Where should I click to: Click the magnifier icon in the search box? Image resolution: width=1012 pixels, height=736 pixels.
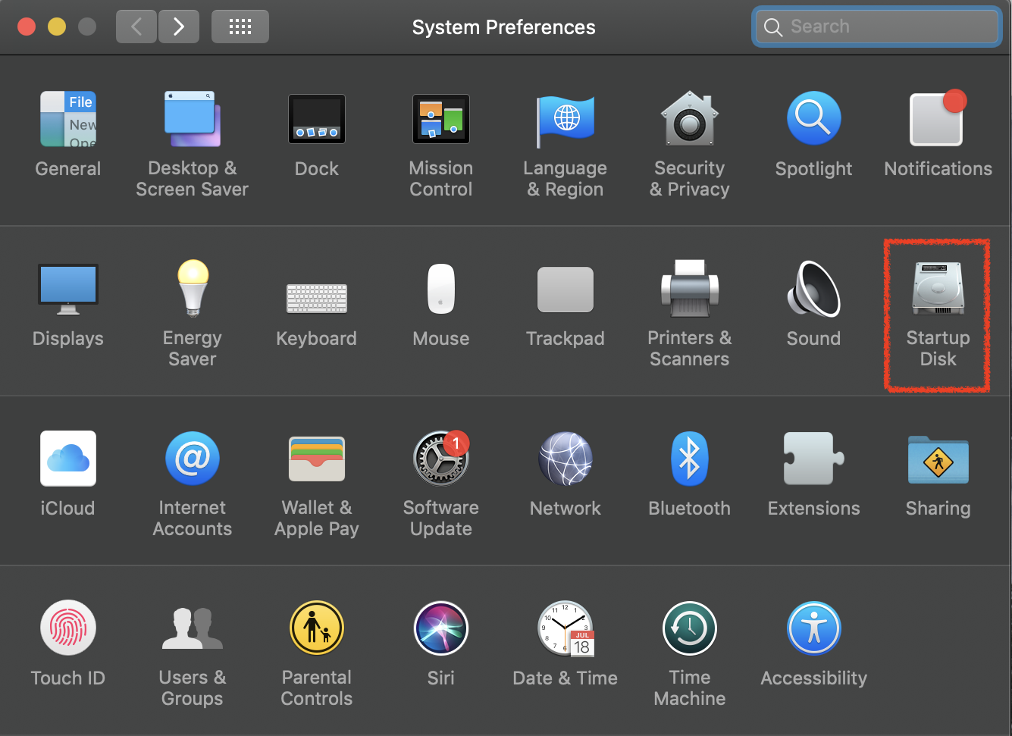(x=773, y=27)
